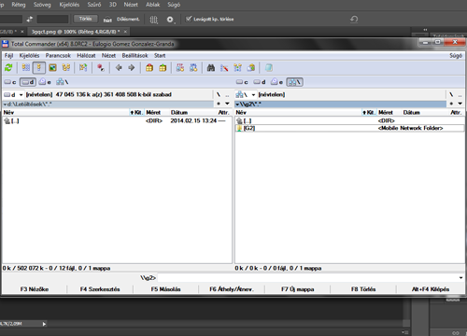This screenshot has height=336, width=467.
Task: Select drive d in left panel drive bar
Action: (28, 82)
